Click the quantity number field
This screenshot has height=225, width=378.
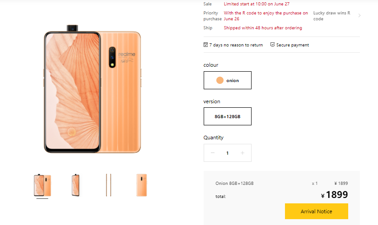tap(227, 153)
